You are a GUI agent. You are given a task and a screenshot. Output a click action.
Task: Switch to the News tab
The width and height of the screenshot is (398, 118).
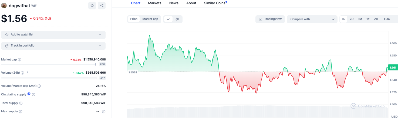[x=174, y=3]
